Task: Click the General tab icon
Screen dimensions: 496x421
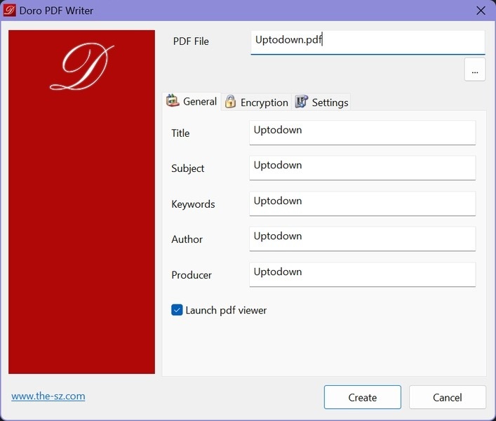Action: tap(173, 101)
